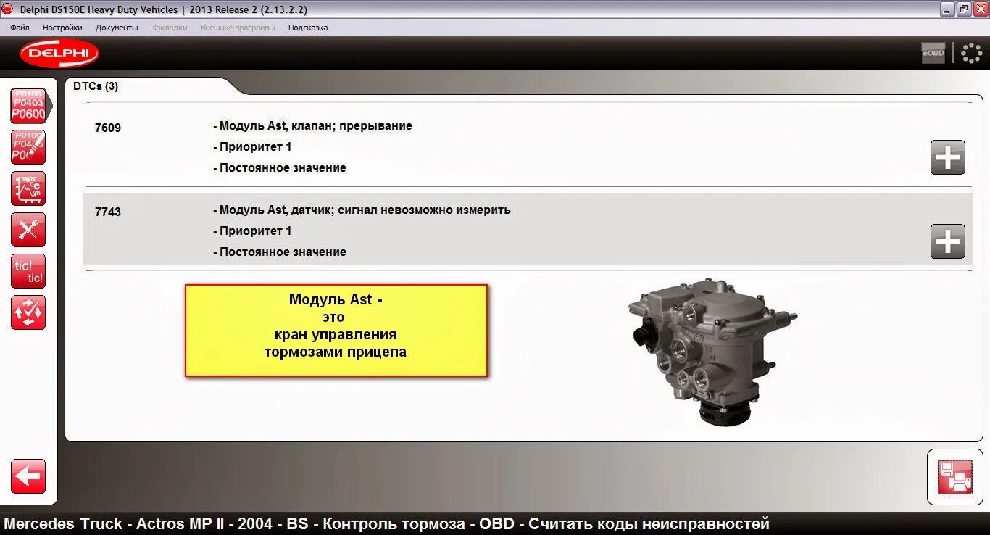The height and width of the screenshot is (535, 990).
Task: Open the Внешние программы menu
Action: tap(238, 28)
